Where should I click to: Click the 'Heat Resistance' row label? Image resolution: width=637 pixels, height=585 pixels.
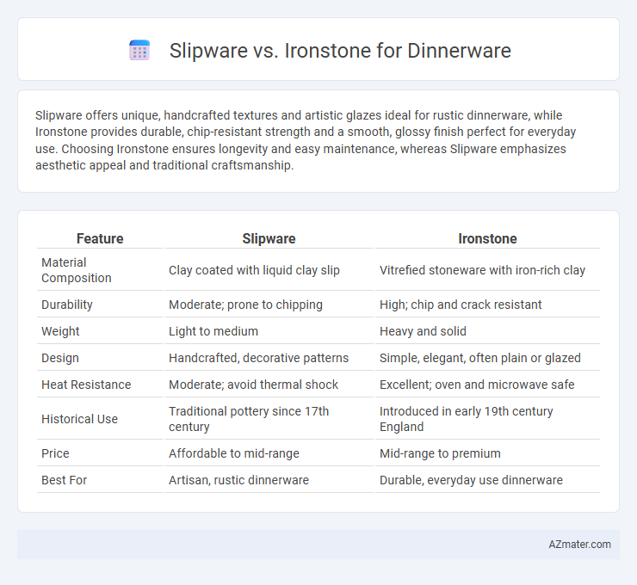pos(86,385)
